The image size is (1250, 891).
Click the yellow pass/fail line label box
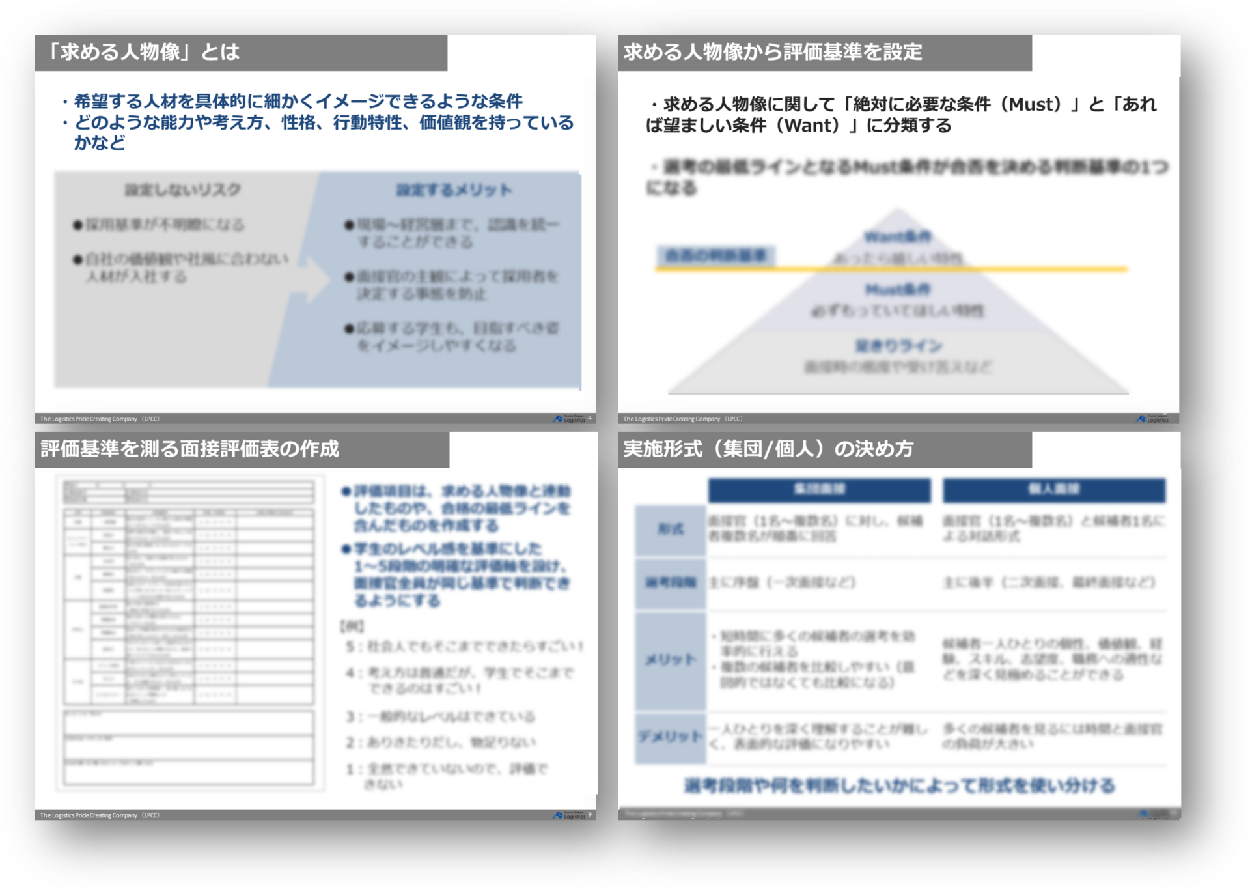[x=715, y=255]
